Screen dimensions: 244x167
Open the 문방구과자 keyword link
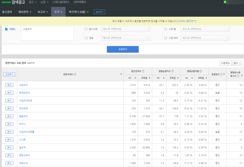(24, 155)
